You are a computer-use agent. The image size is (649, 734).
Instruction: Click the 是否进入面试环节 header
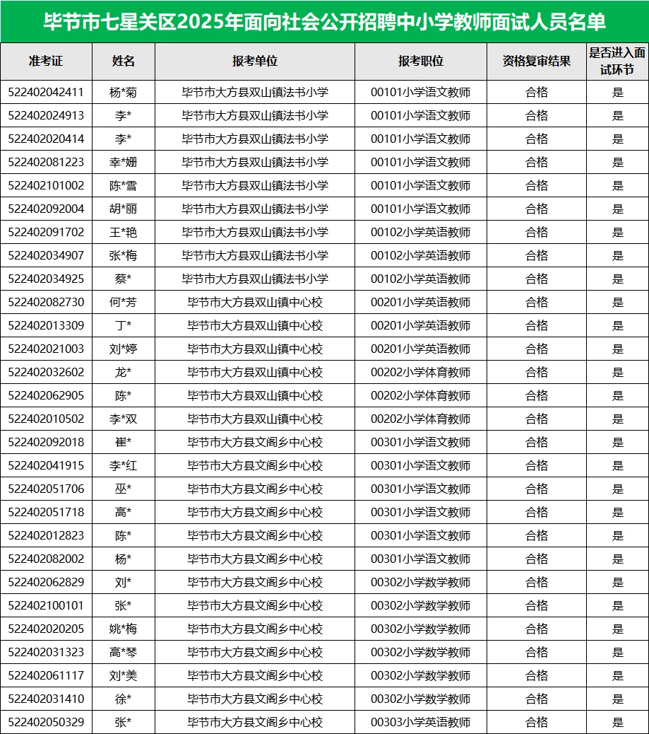coord(615,62)
